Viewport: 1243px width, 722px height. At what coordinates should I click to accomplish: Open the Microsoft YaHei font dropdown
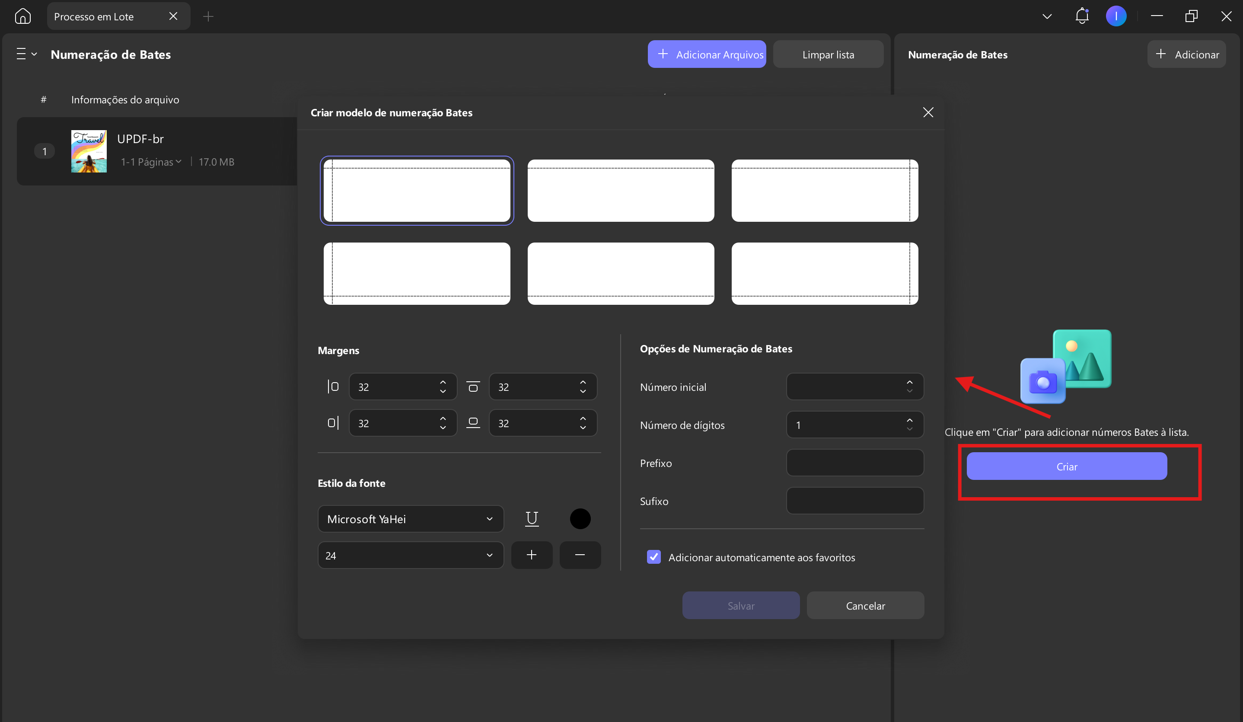point(411,519)
